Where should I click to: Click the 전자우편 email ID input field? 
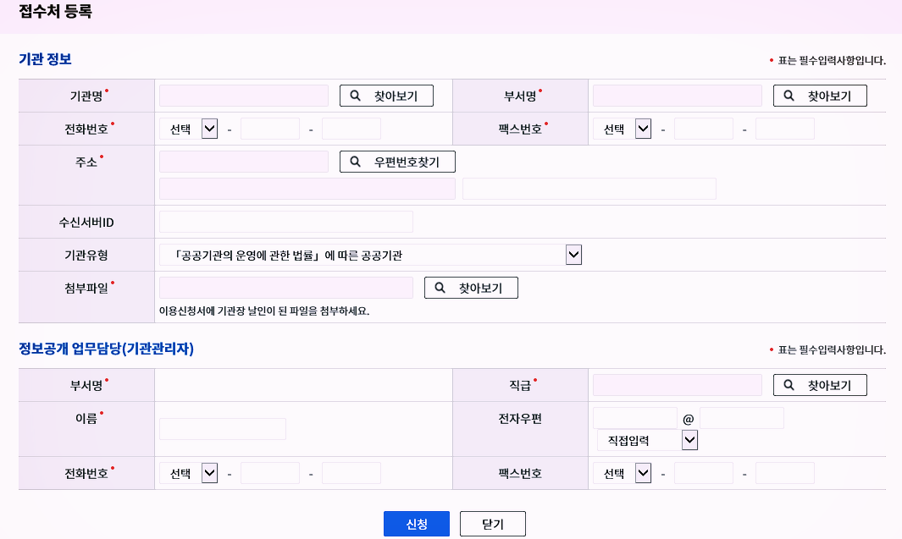point(635,418)
